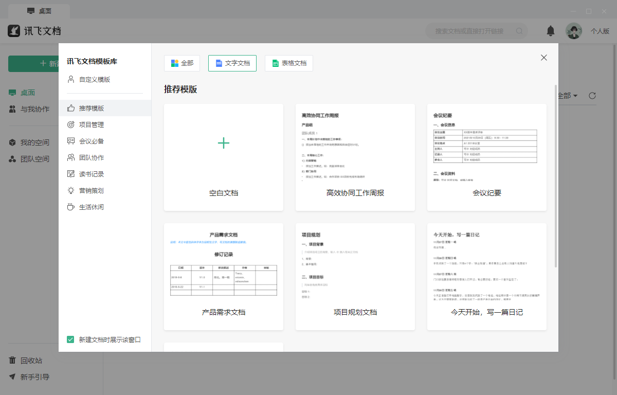Uncheck 新建文档时展示该窗口 checkbox
This screenshot has width=617, height=395.
(71, 339)
